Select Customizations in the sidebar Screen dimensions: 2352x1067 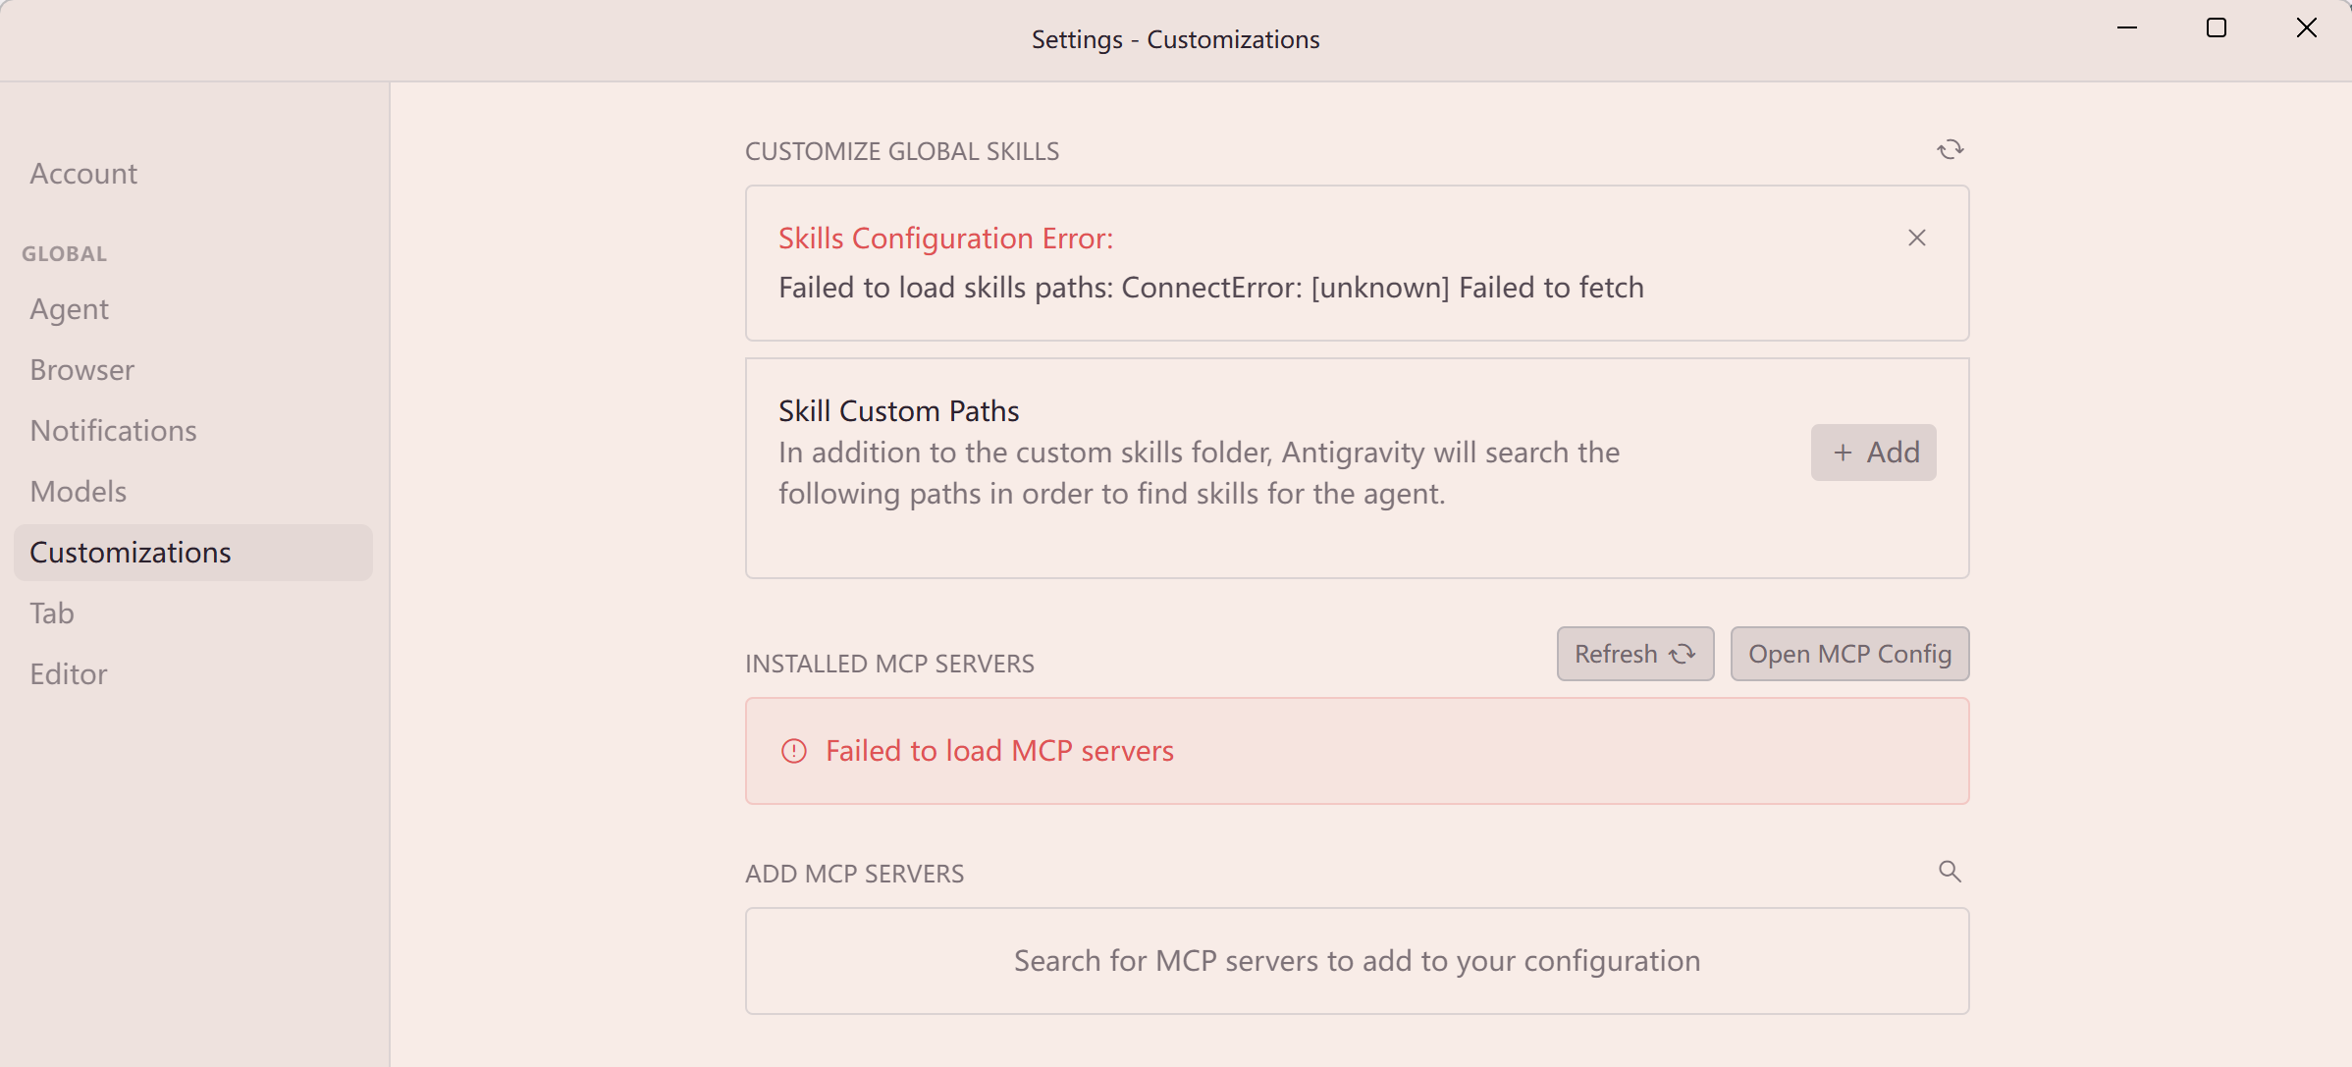click(x=193, y=553)
